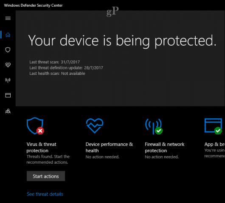The image size is (225, 203).
Task: Open the app & browser window icon in sidebar
Action: (8, 95)
